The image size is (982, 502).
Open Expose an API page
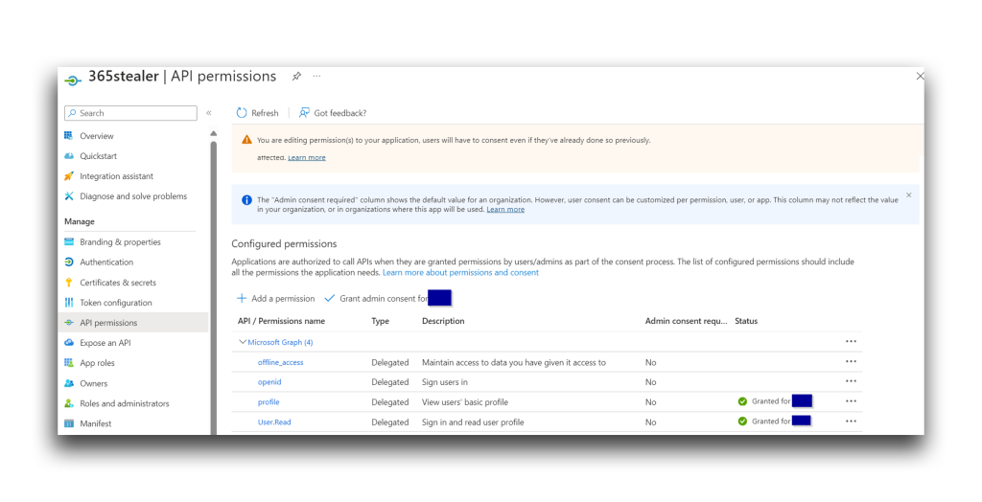(x=105, y=343)
